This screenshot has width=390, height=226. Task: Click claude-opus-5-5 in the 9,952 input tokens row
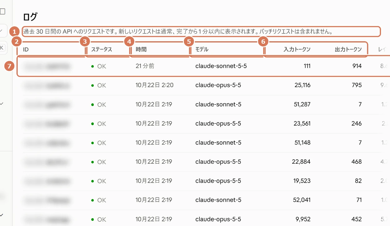click(218, 219)
